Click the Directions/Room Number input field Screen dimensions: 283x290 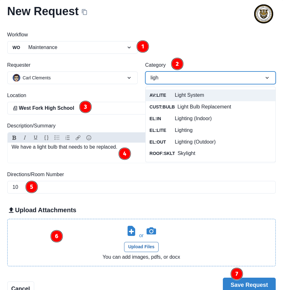point(141,187)
